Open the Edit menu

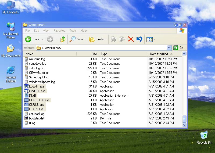(x=36, y=31)
